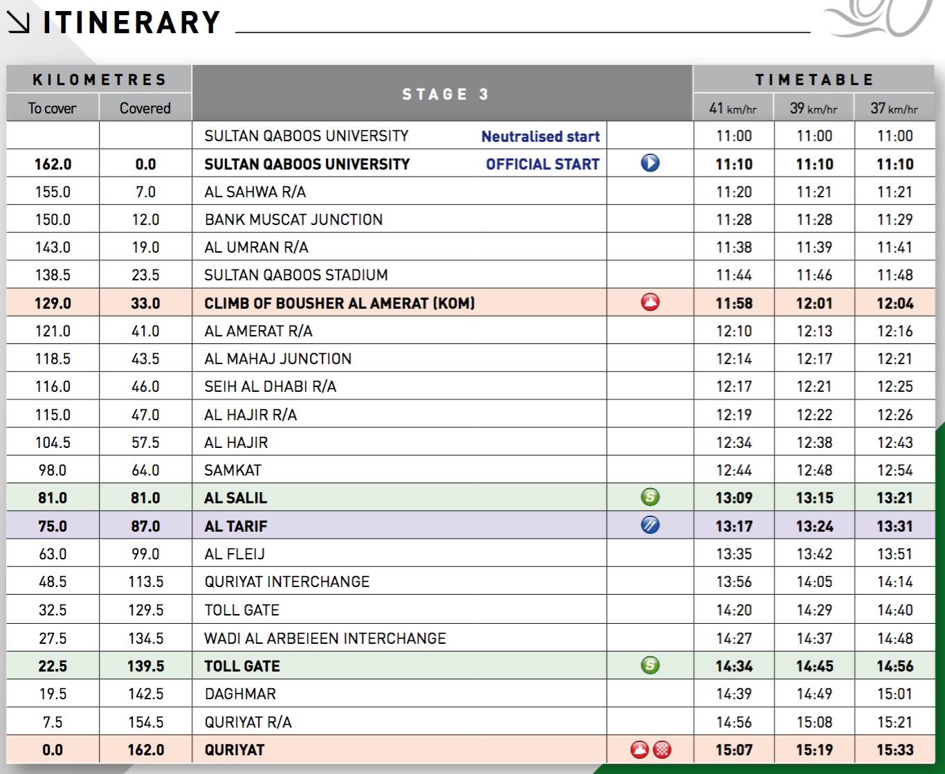Select the Quriyat Interchange location name
The height and width of the screenshot is (774, 945).
(x=287, y=582)
